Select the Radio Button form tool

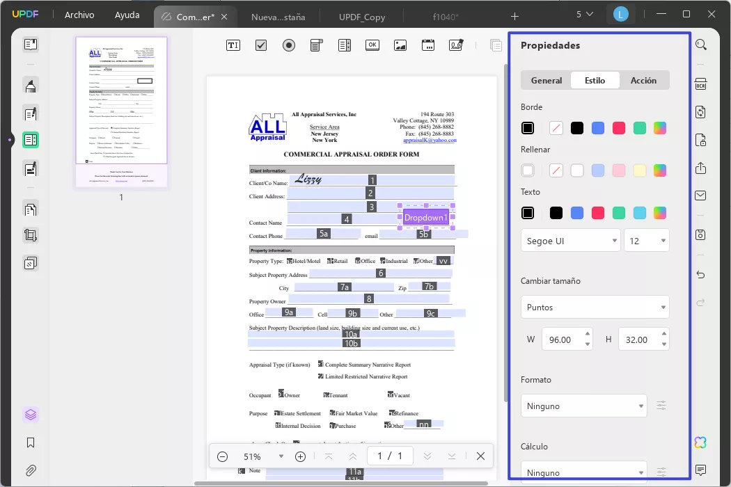(x=289, y=45)
